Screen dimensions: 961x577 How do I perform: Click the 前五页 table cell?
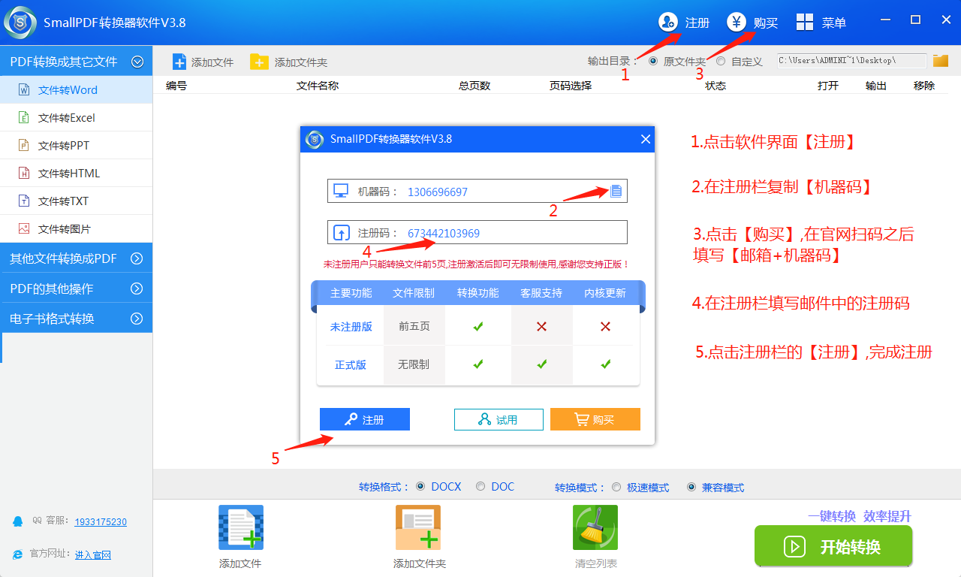tap(414, 326)
